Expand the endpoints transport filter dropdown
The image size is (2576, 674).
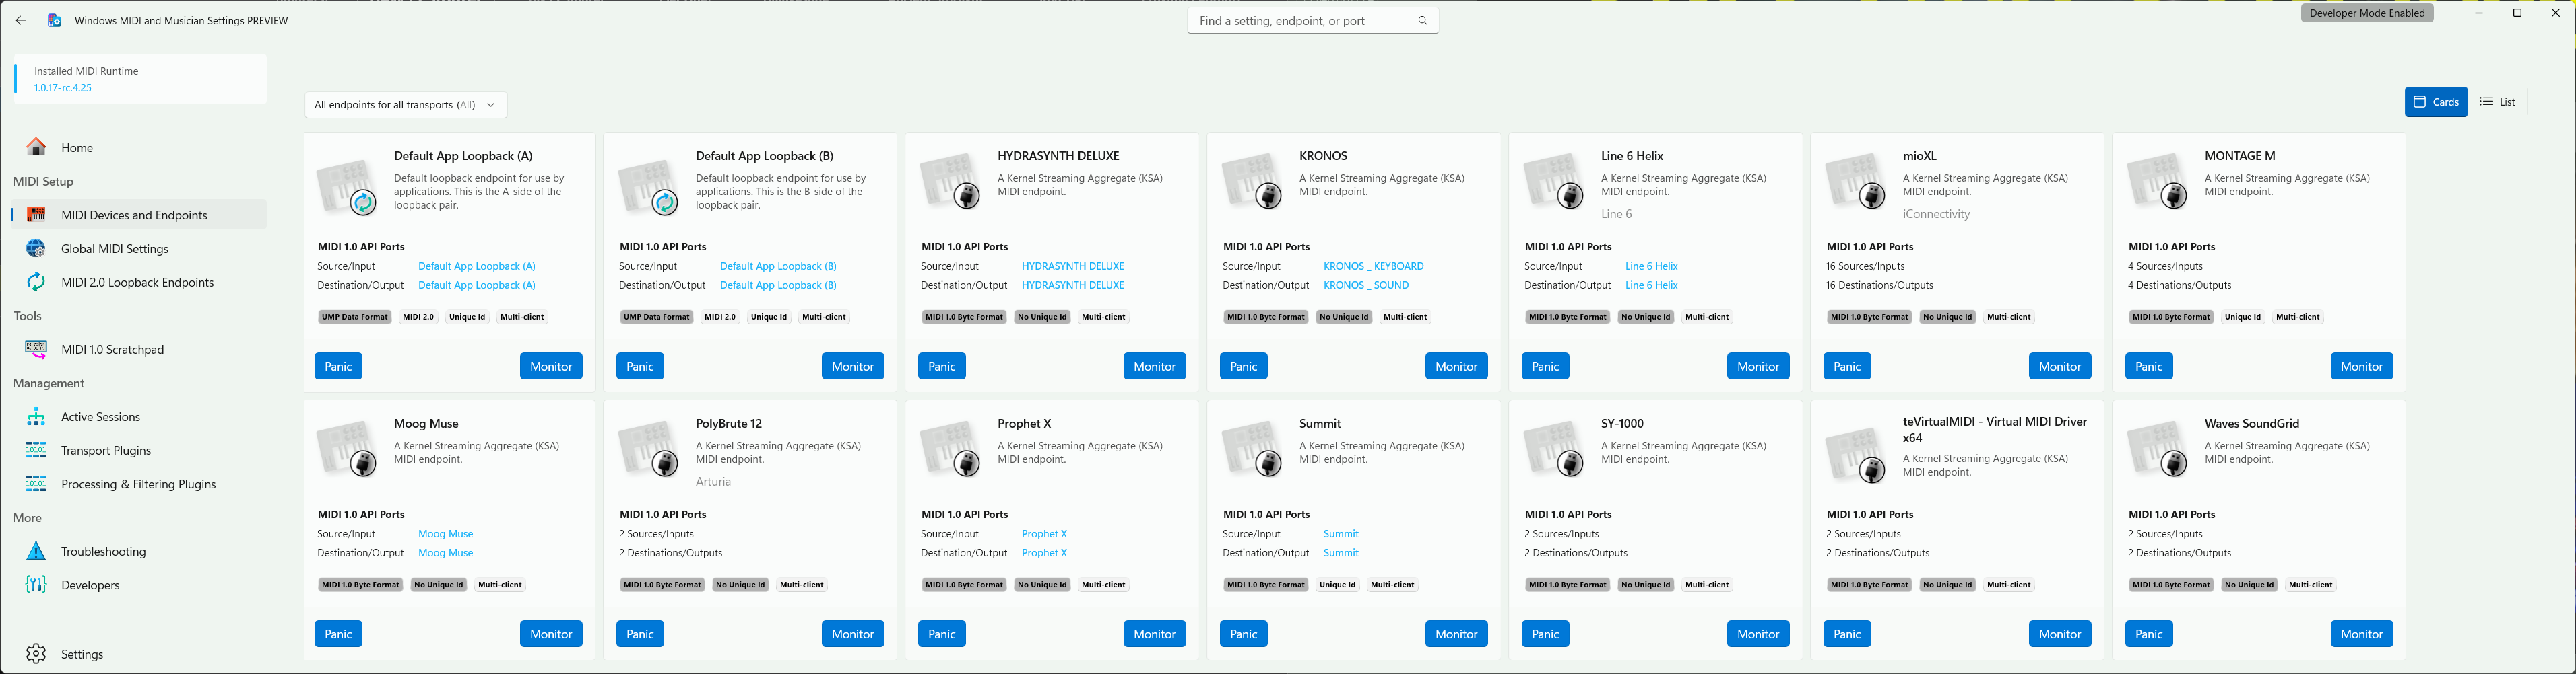(x=405, y=105)
